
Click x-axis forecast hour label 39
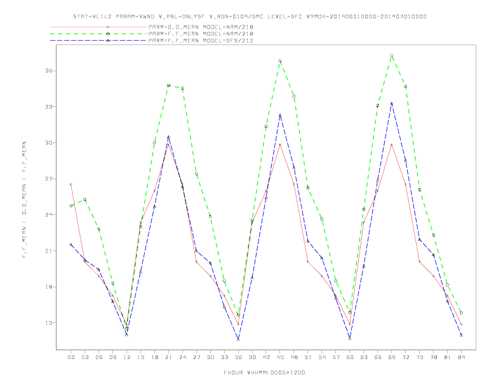pyautogui.click(x=252, y=357)
